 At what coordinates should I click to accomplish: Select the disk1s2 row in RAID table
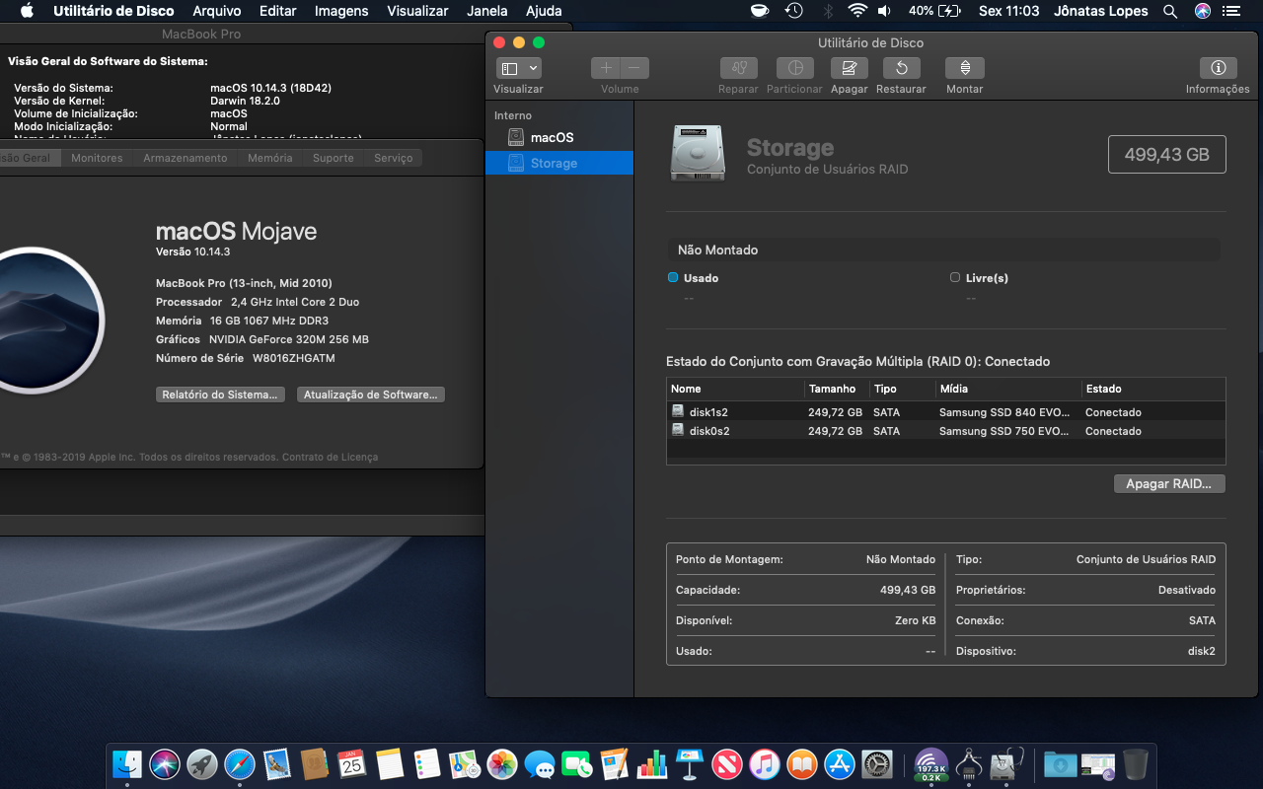(x=945, y=412)
